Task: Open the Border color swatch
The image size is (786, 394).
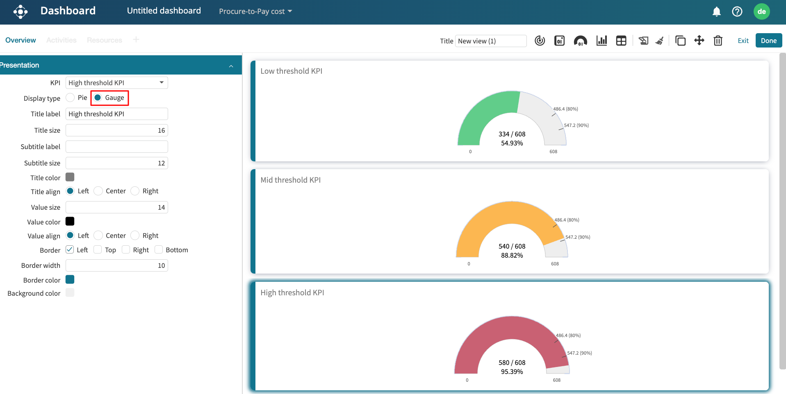Action: (x=70, y=280)
